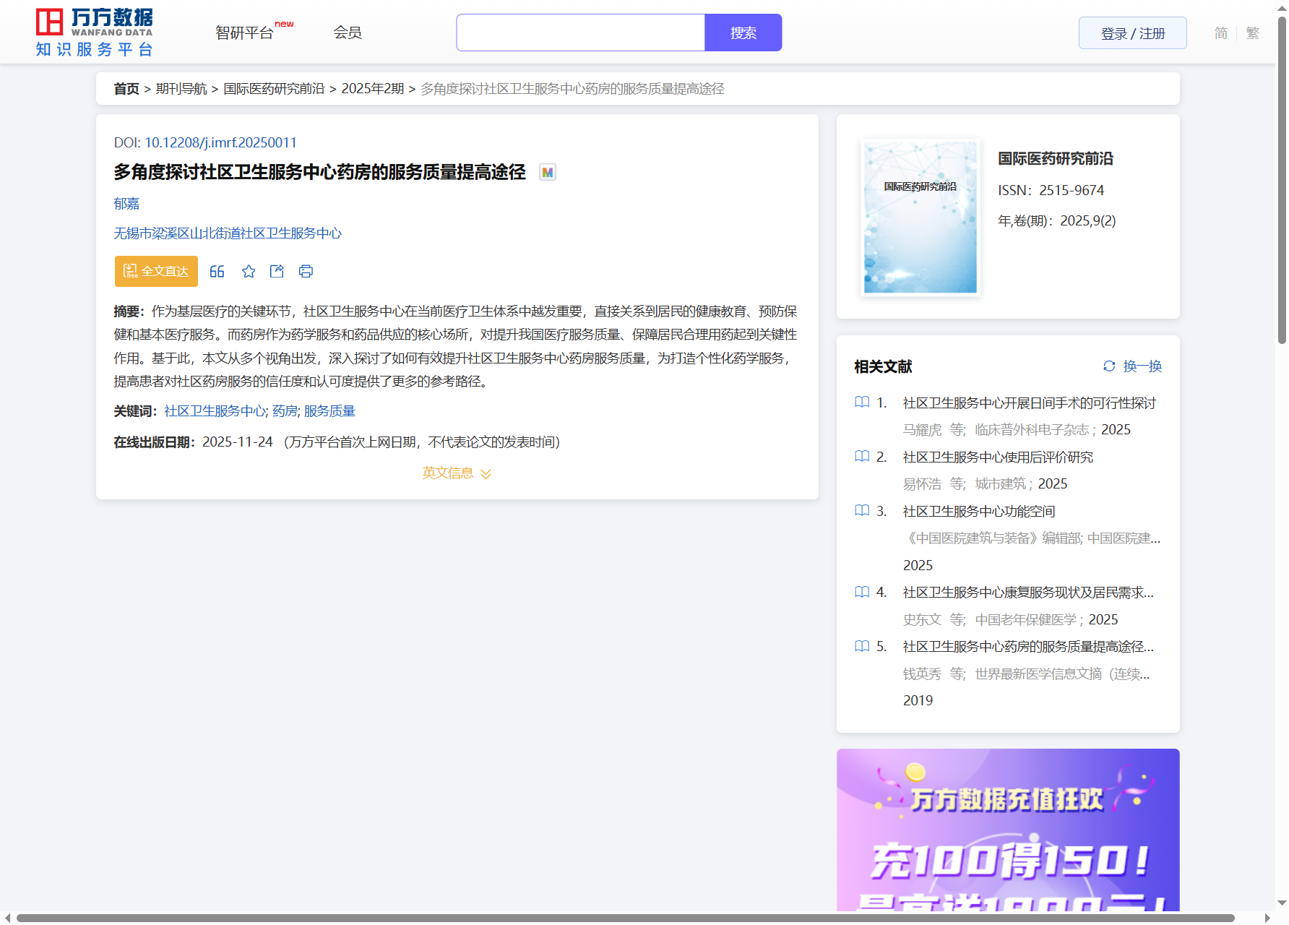Image resolution: width=1289 pixels, height=925 pixels.
Task: Click the 登录 / 注册 button
Action: coord(1132,33)
